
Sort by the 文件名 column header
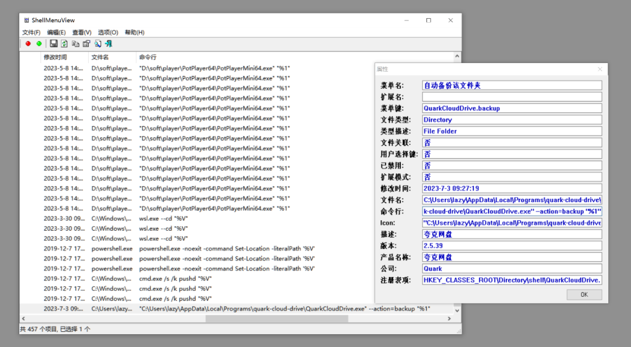click(100, 57)
